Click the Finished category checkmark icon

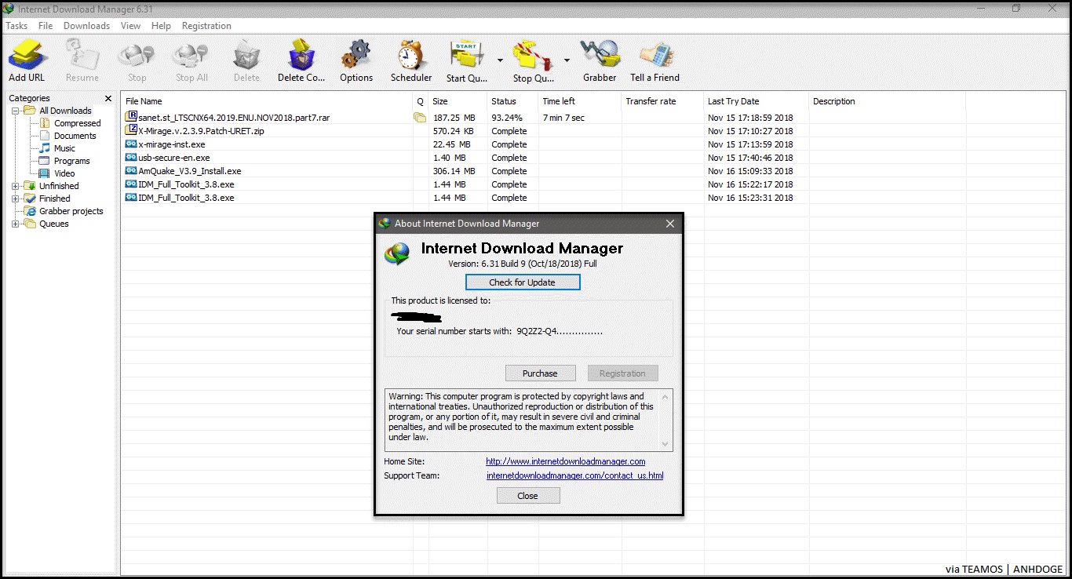[x=31, y=198]
